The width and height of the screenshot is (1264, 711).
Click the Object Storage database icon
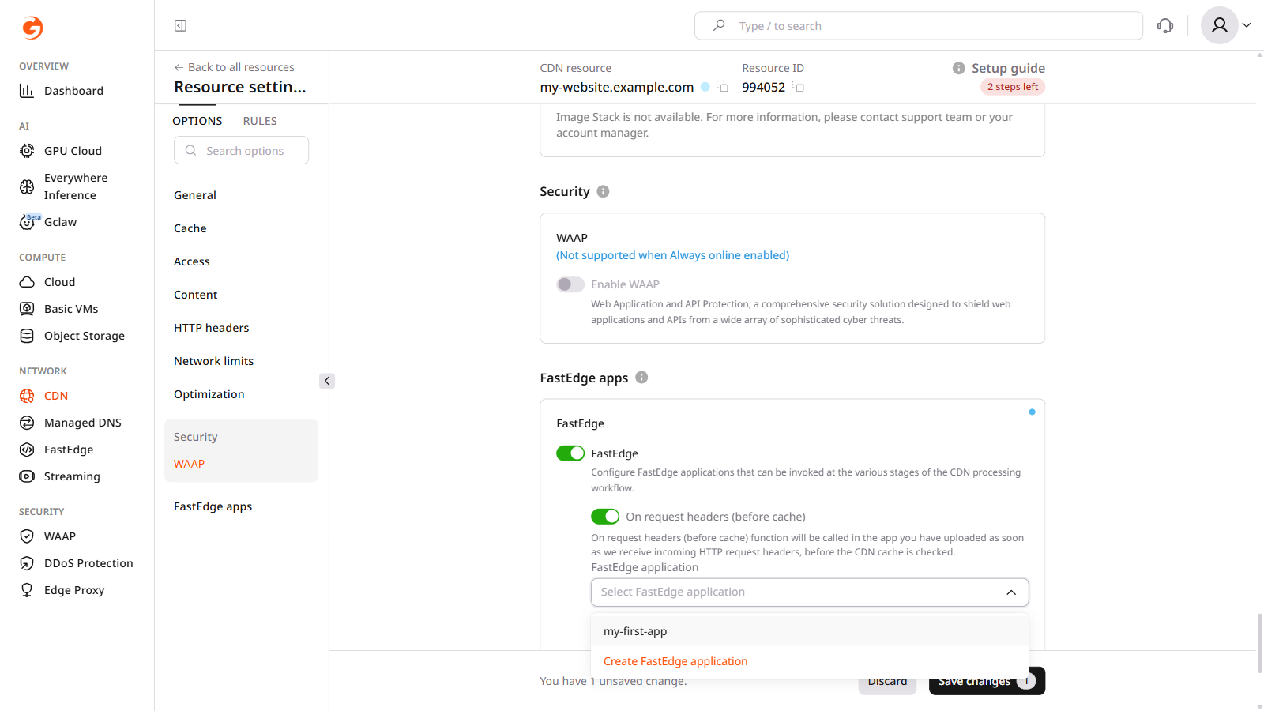[x=27, y=336]
